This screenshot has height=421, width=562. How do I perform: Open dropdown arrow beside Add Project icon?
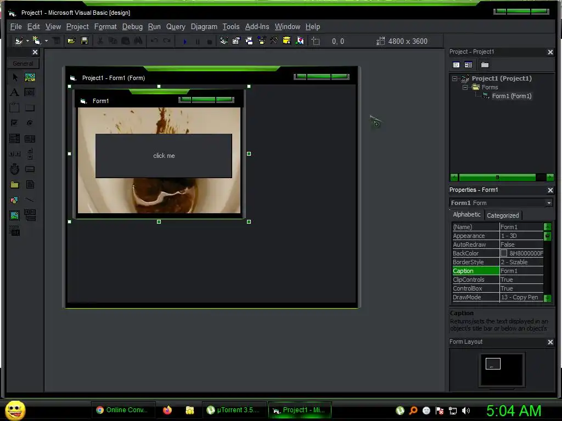pyautogui.click(x=27, y=41)
